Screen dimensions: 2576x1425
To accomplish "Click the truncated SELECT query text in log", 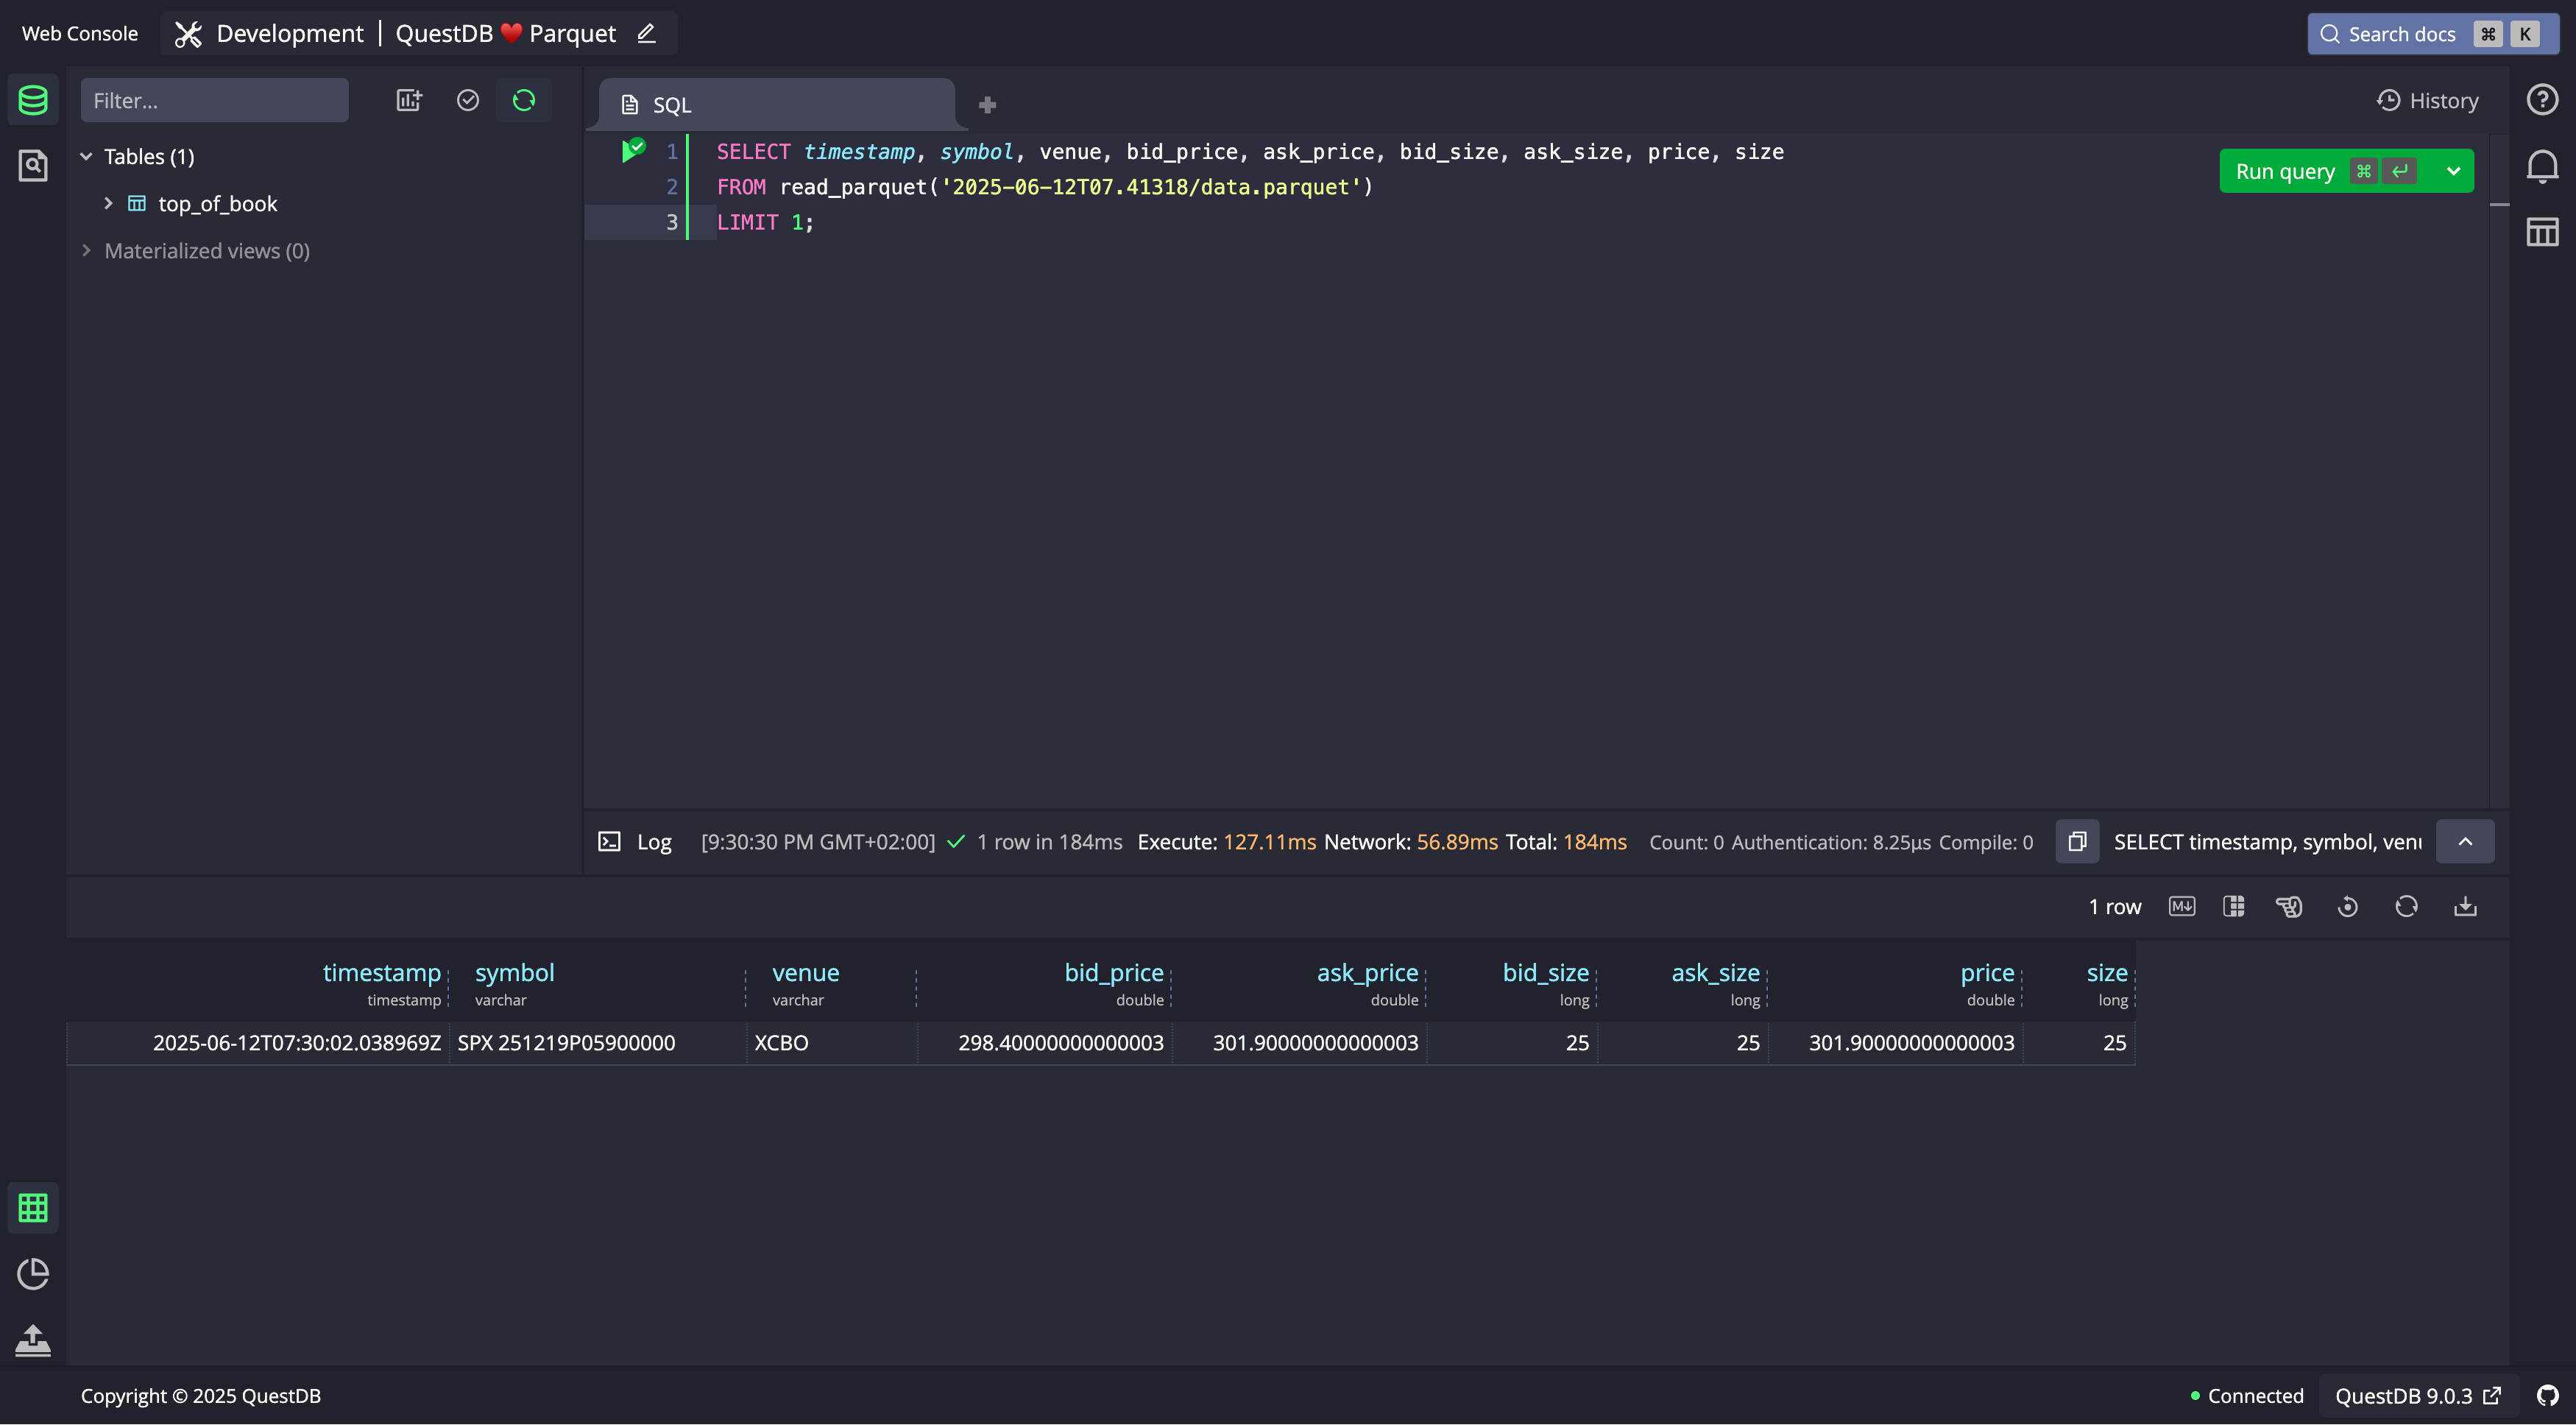I will [x=2267, y=842].
